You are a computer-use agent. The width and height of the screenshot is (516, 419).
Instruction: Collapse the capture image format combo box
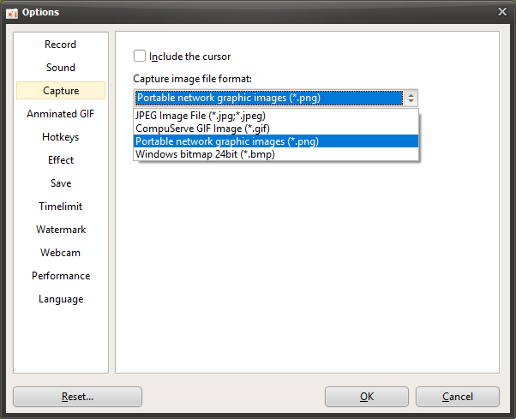tap(411, 99)
